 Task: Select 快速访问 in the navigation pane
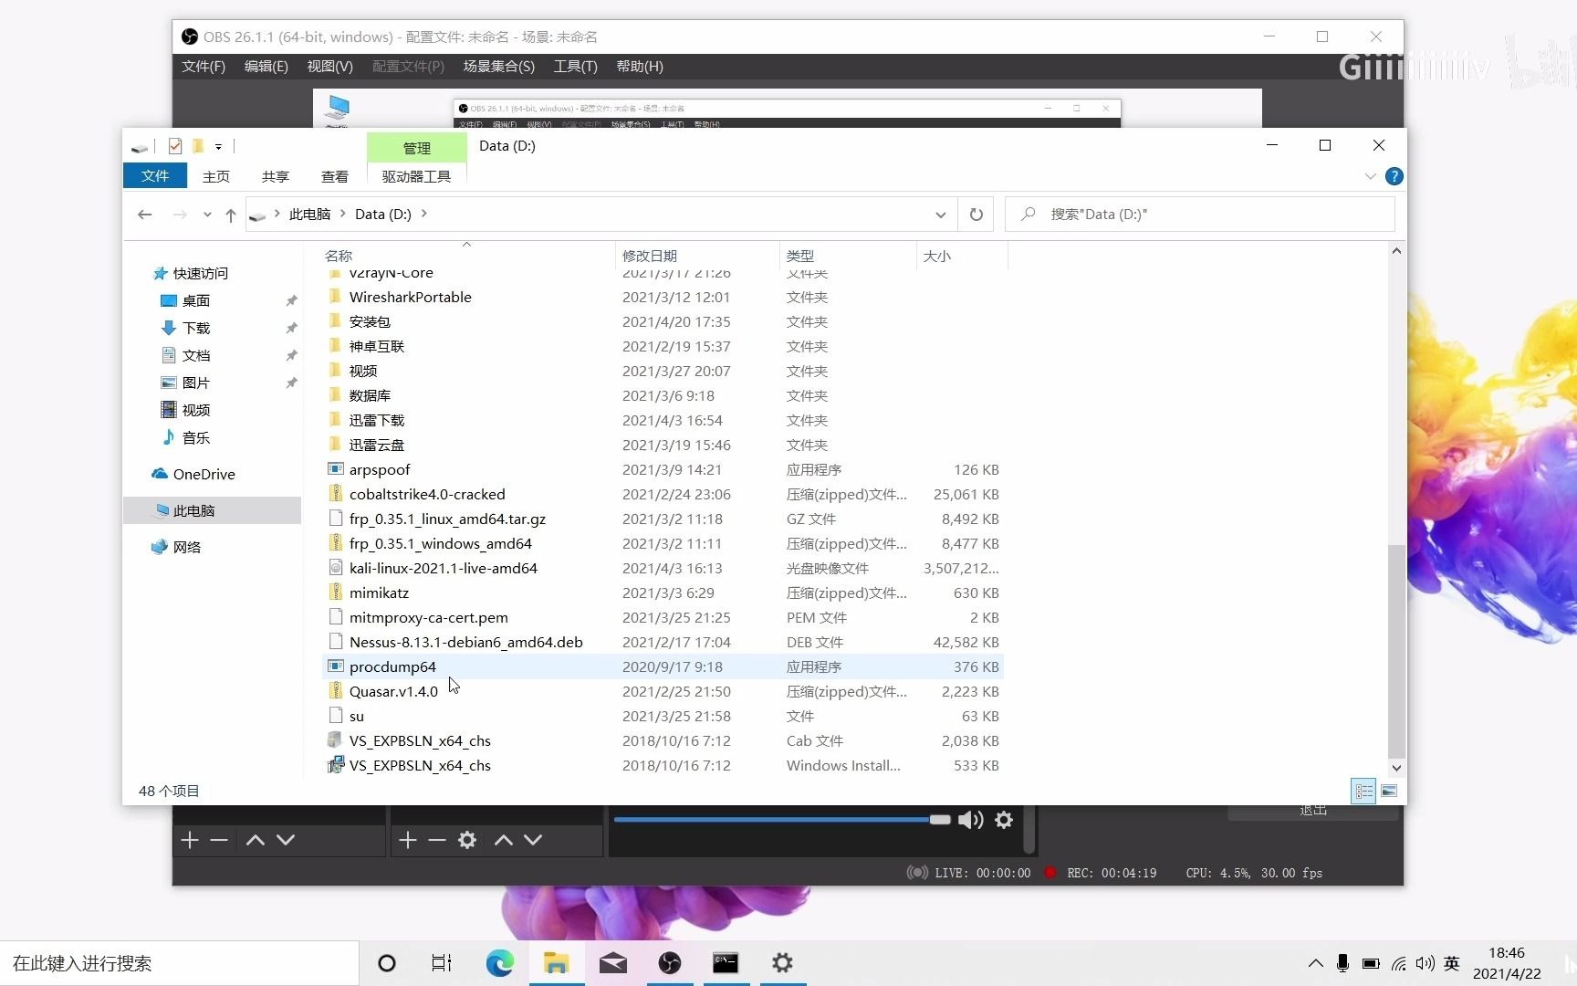click(x=200, y=273)
